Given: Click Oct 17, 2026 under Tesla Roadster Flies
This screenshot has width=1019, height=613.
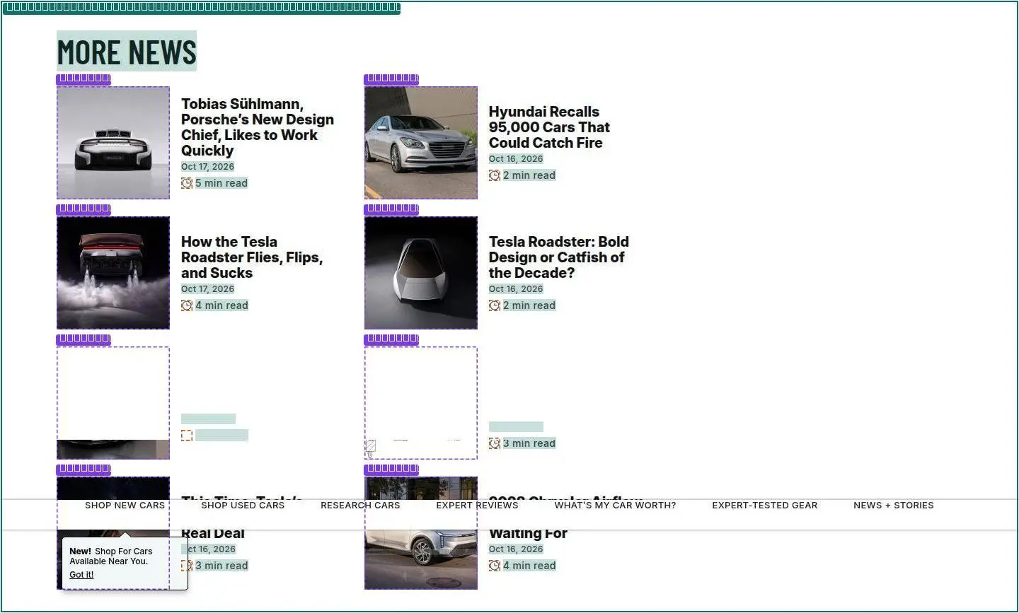Looking at the screenshot, I should click(x=207, y=289).
